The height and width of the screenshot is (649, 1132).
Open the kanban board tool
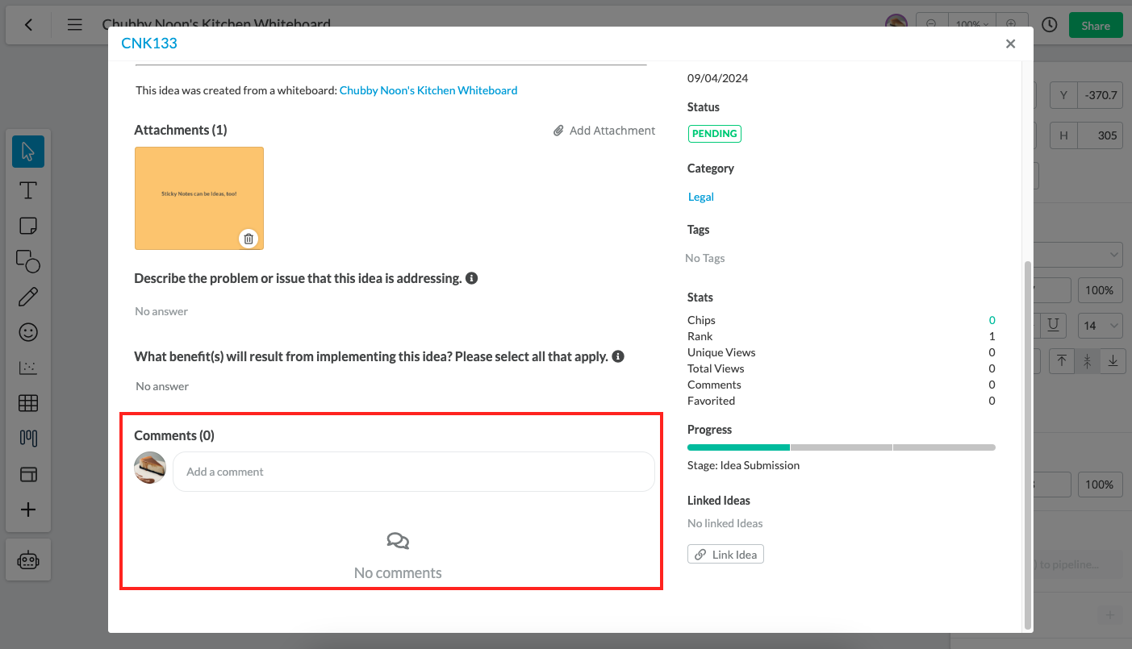[x=28, y=439]
